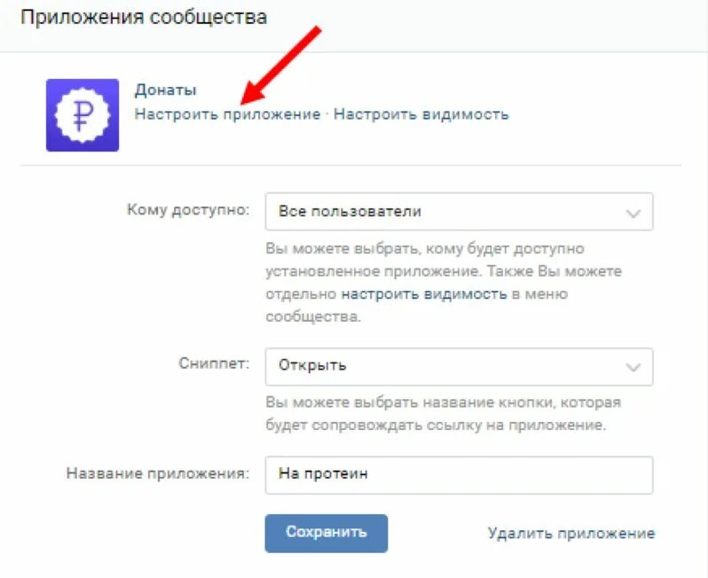Follow the inline настроить видимость link in hint
The height and width of the screenshot is (578, 708).
pyautogui.click(x=424, y=294)
